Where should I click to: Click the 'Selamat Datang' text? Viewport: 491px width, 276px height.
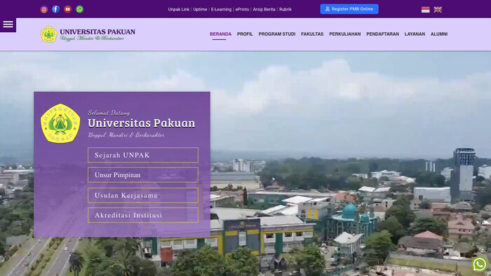pos(109,113)
